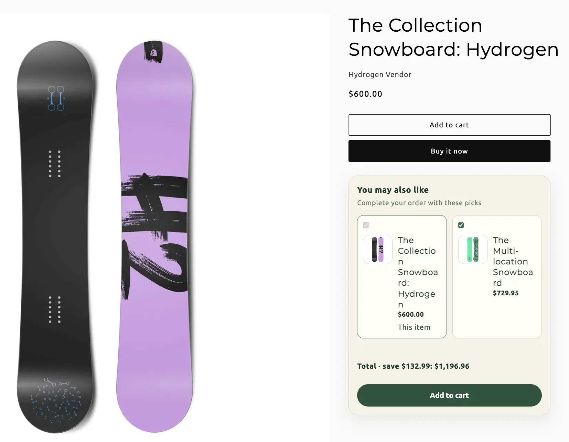Open The Multi-location Snowboard title link

513,262
